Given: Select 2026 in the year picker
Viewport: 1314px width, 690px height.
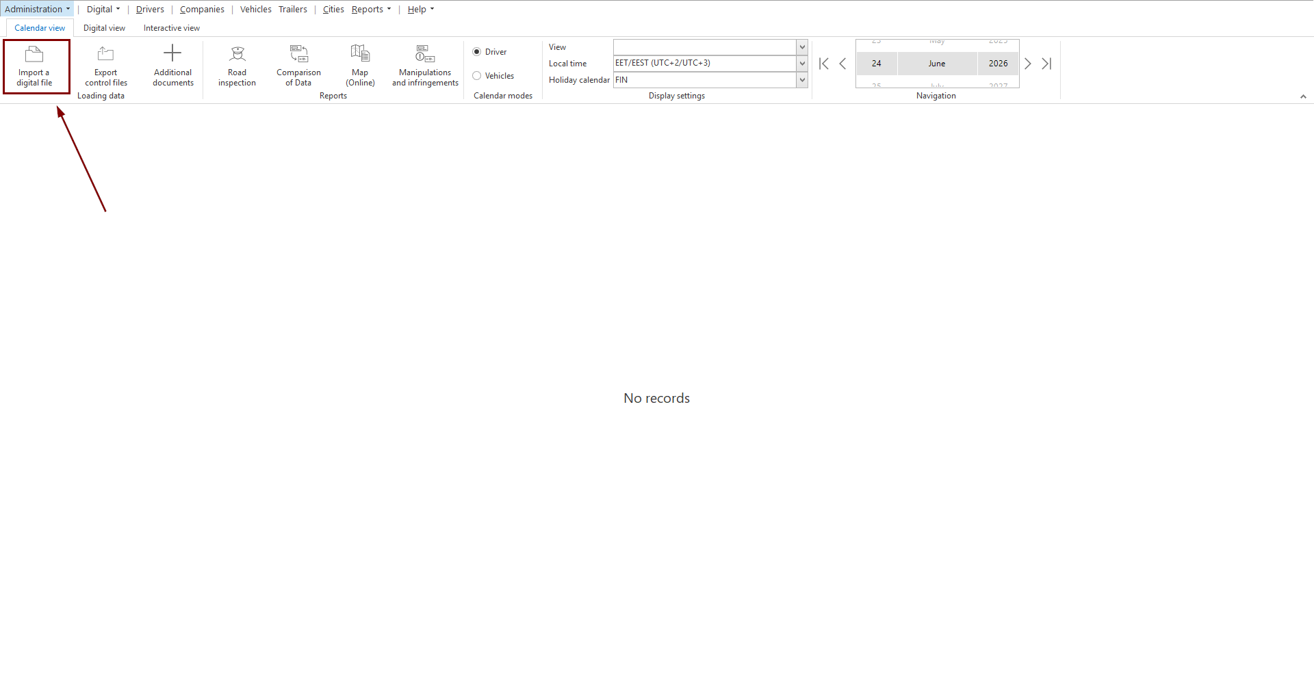Looking at the screenshot, I should [998, 64].
